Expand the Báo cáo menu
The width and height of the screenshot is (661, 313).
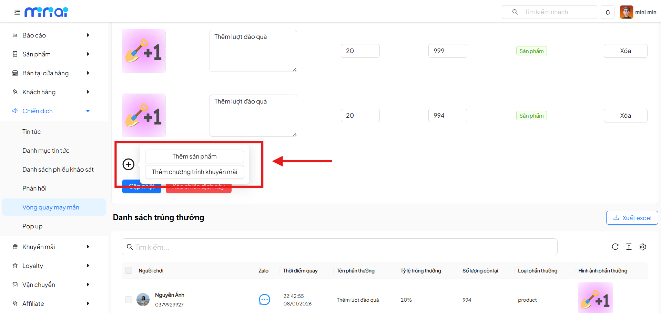point(51,35)
